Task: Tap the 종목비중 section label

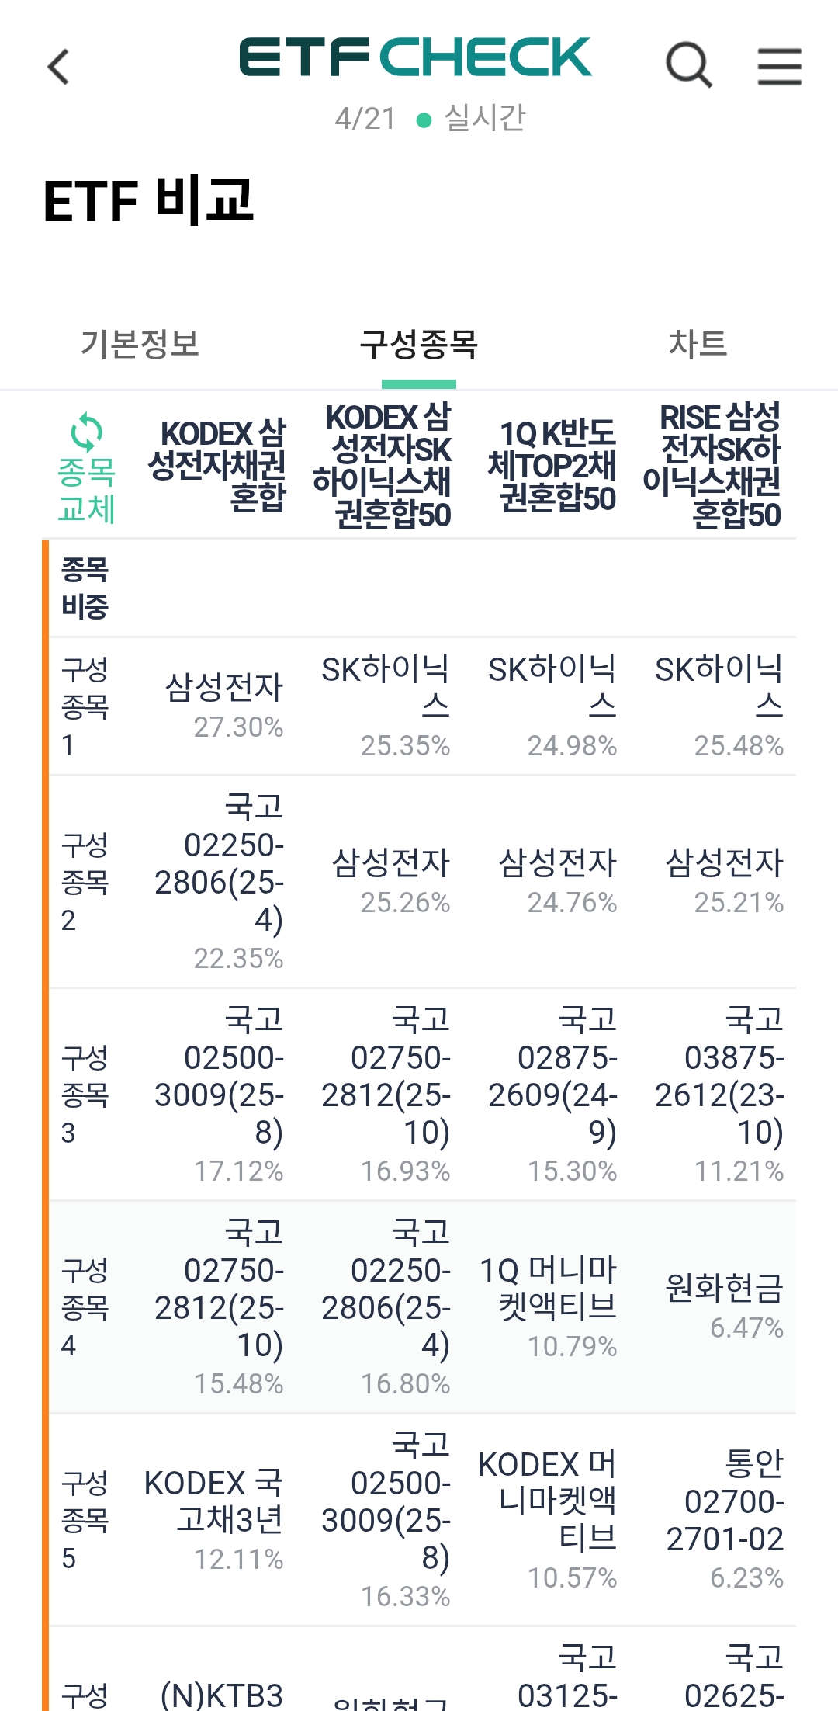Action: (x=85, y=588)
